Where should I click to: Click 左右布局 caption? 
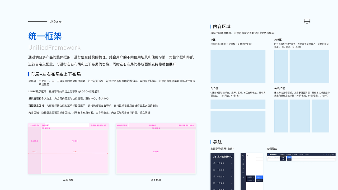coord(68,180)
